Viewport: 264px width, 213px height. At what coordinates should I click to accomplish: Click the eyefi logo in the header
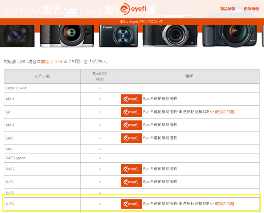(133, 9)
